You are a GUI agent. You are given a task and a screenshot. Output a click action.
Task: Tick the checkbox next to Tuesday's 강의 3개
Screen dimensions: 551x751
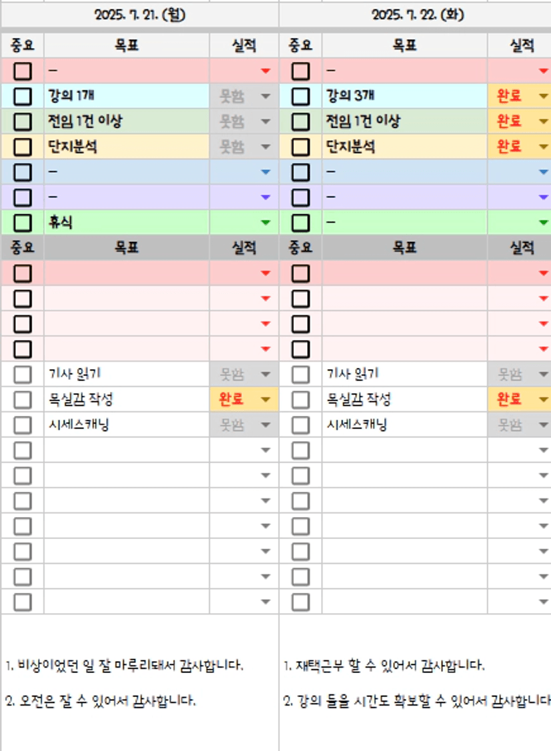click(x=300, y=96)
